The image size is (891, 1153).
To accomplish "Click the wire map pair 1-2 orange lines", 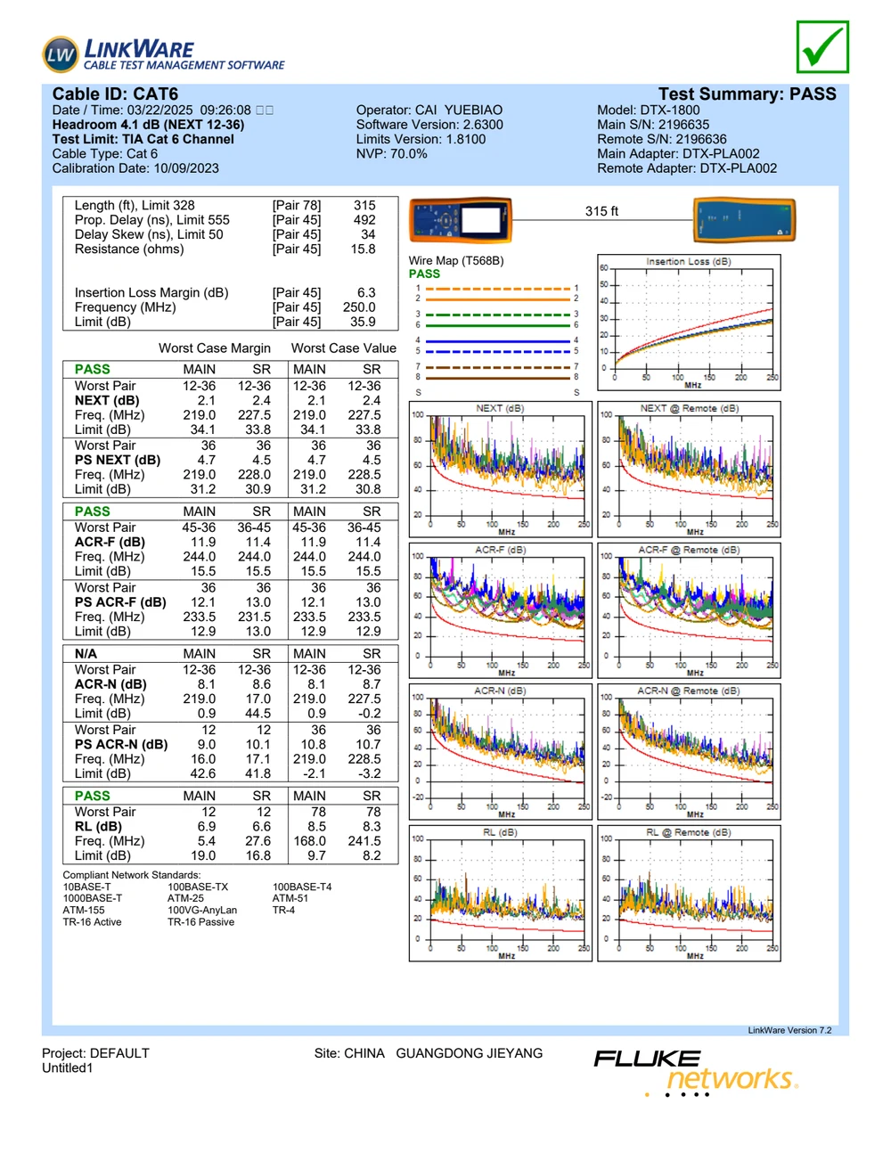I will [497, 294].
